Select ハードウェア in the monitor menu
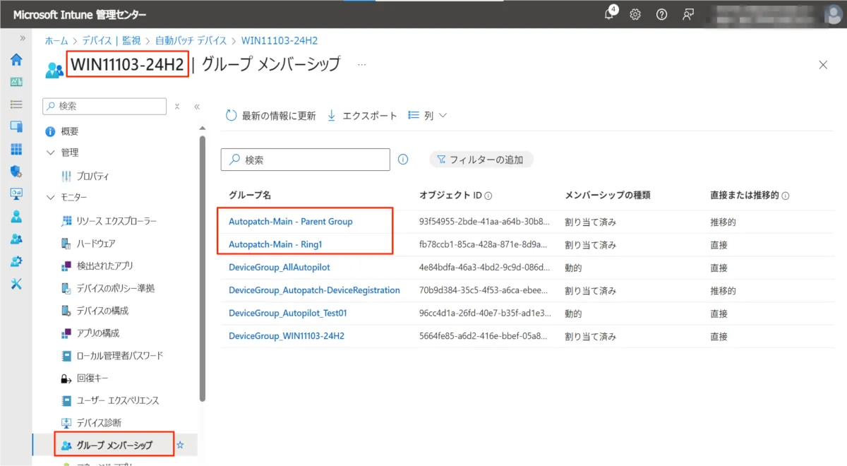847x466 pixels. click(x=95, y=244)
